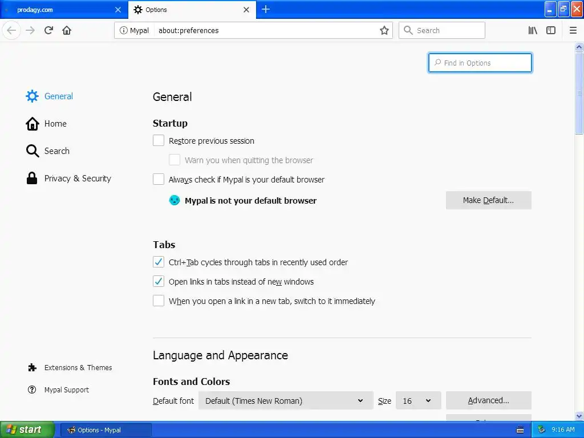584x438 pixels.
Task: Click the toolbar Search box
Action: tap(442, 31)
